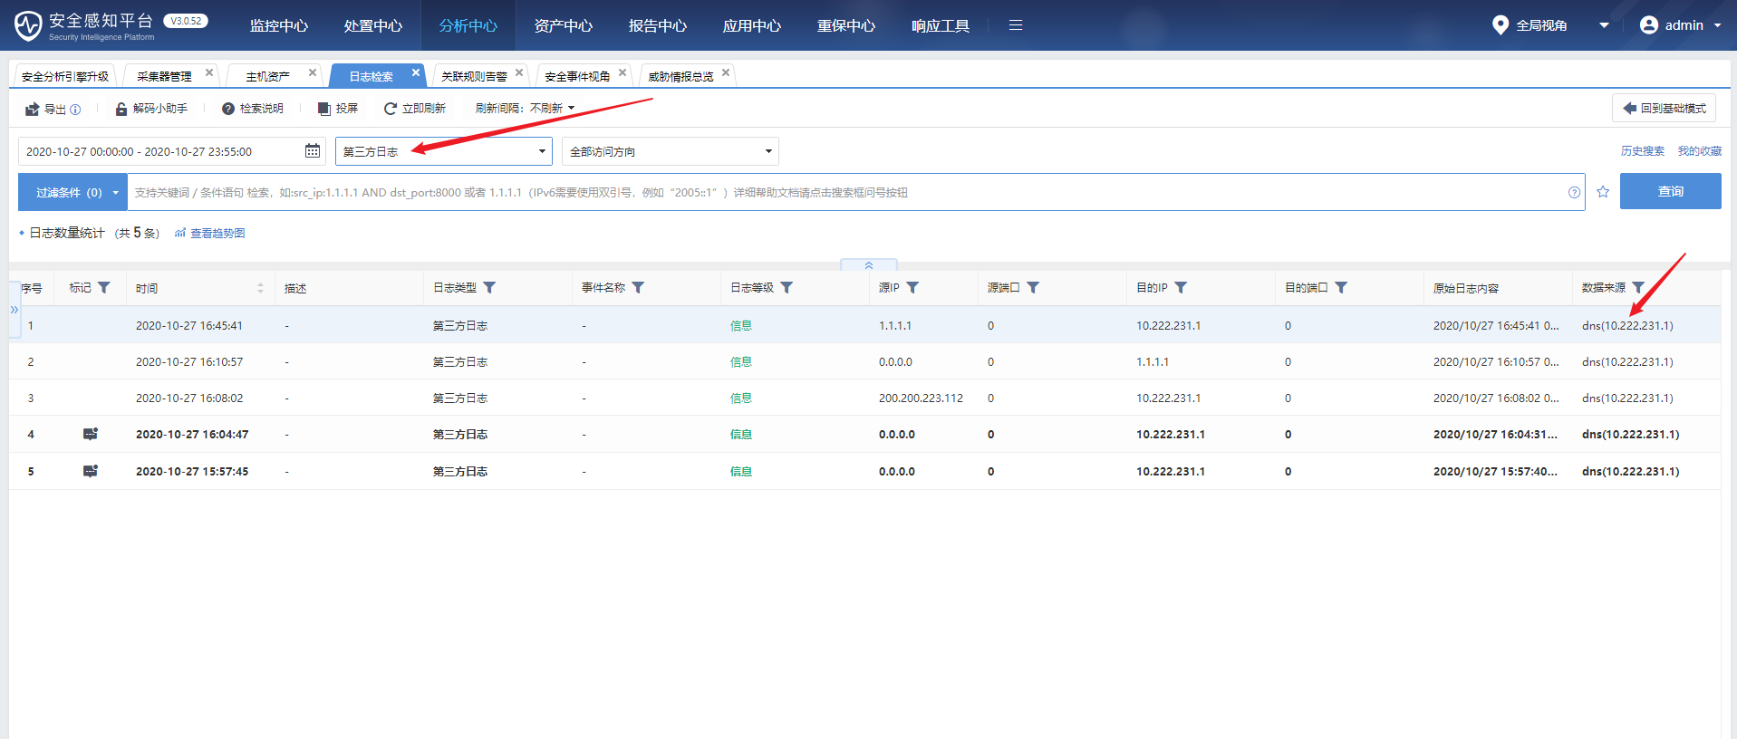Click the search keyword input field
This screenshot has height=739, width=1737.
coord(843,192)
